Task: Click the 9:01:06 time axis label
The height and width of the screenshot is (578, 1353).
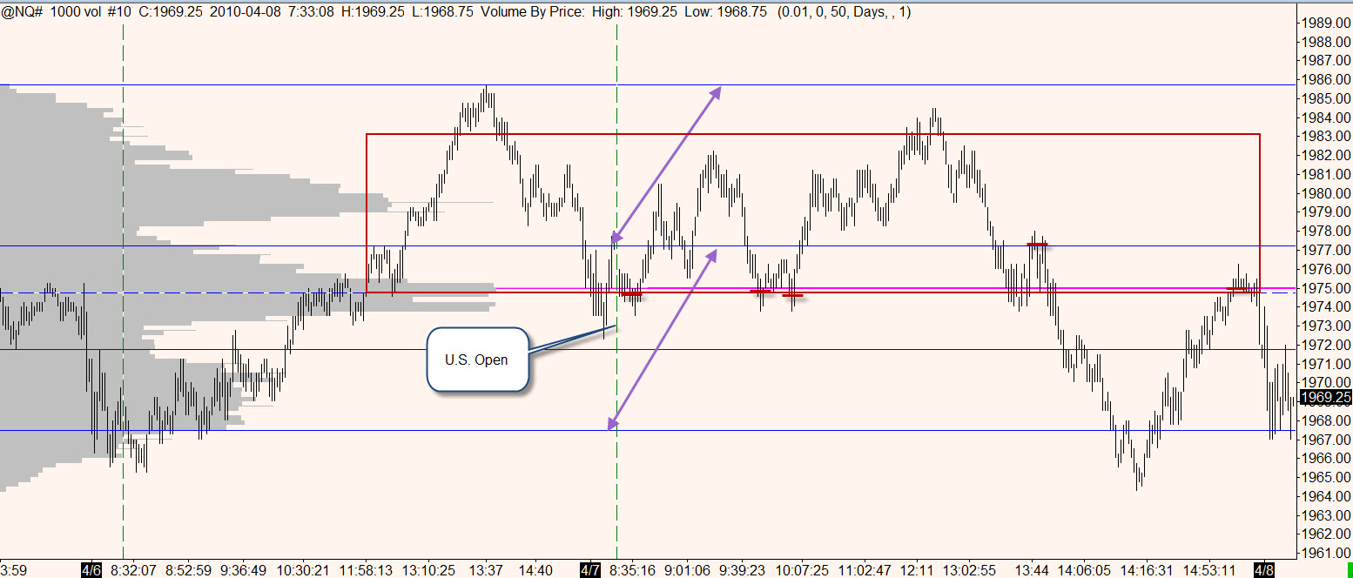Action: (688, 571)
